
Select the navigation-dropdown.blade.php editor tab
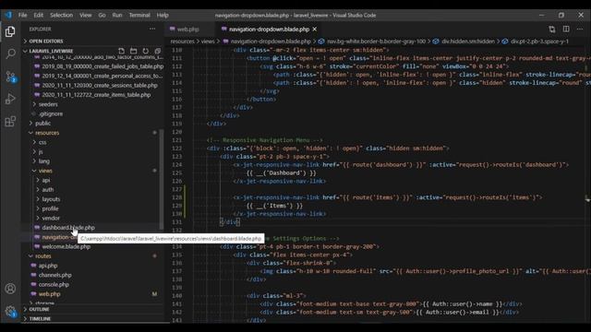(x=269, y=29)
